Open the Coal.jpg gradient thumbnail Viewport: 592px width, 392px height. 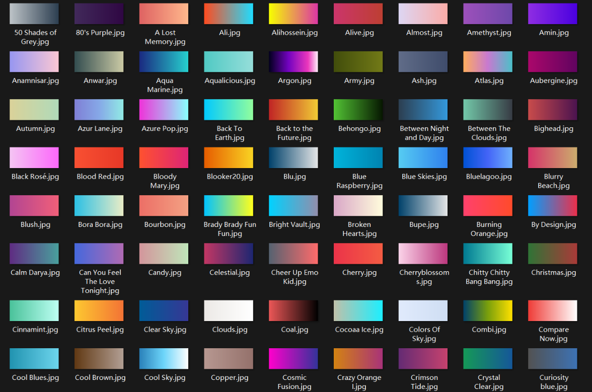pos(293,310)
